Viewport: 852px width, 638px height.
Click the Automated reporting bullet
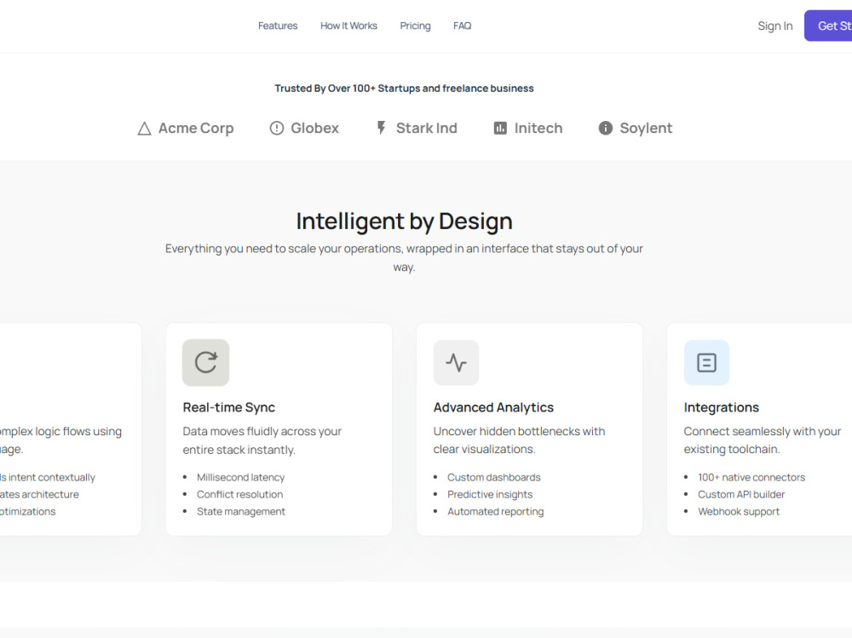496,511
